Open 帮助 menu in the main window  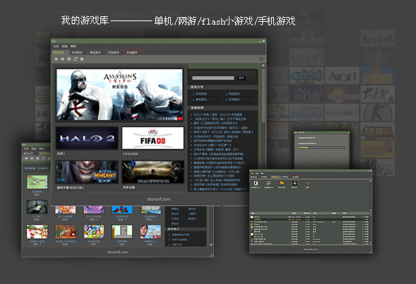[x=73, y=46]
